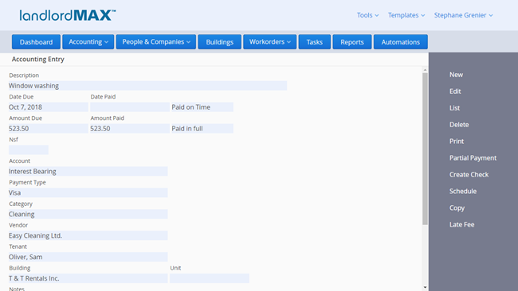Expand the Stephane Grenier user menu
The width and height of the screenshot is (518, 291).
[464, 15]
